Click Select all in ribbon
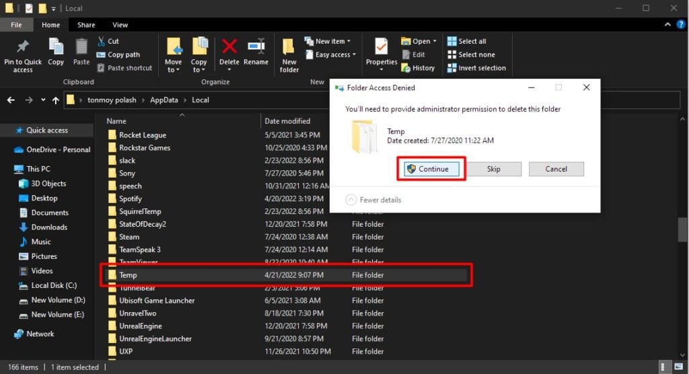This screenshot has height=374, width=689. (467, 41)
